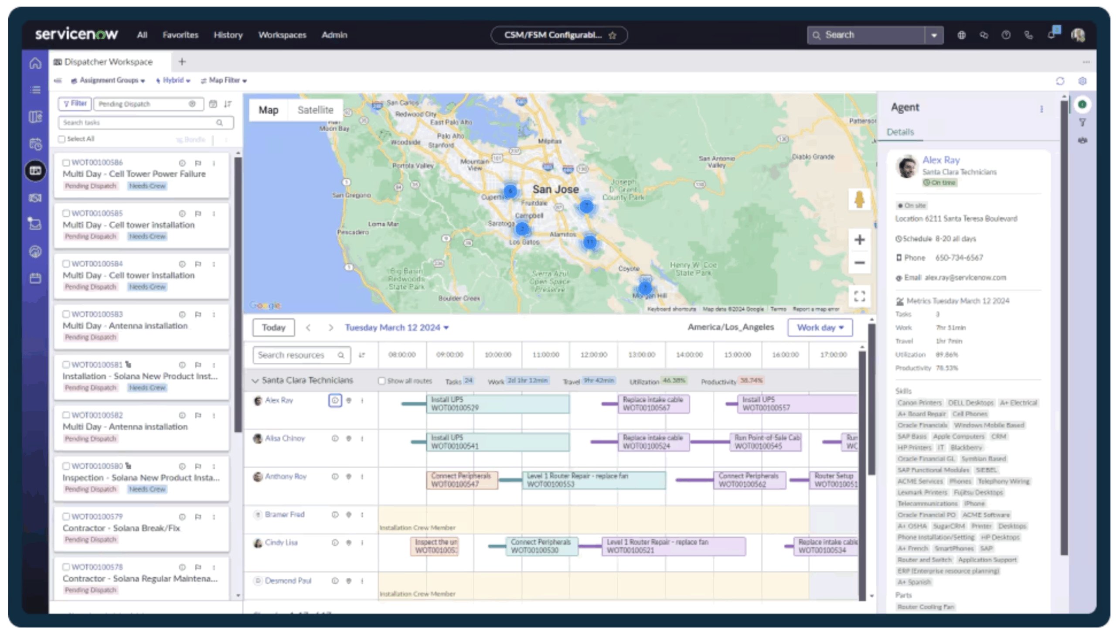Click the Search resources field
Screen dimensions: 1116x634
301,355
